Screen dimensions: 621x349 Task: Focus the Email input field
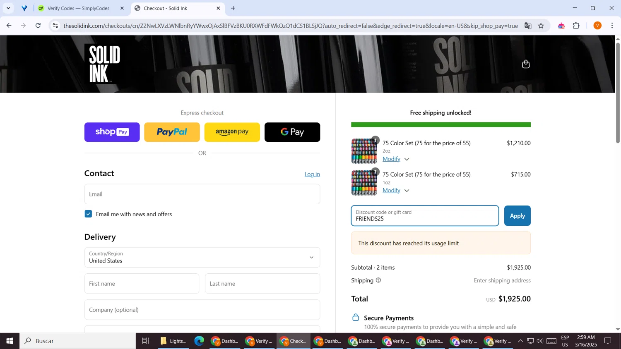[x=202, y=194]
